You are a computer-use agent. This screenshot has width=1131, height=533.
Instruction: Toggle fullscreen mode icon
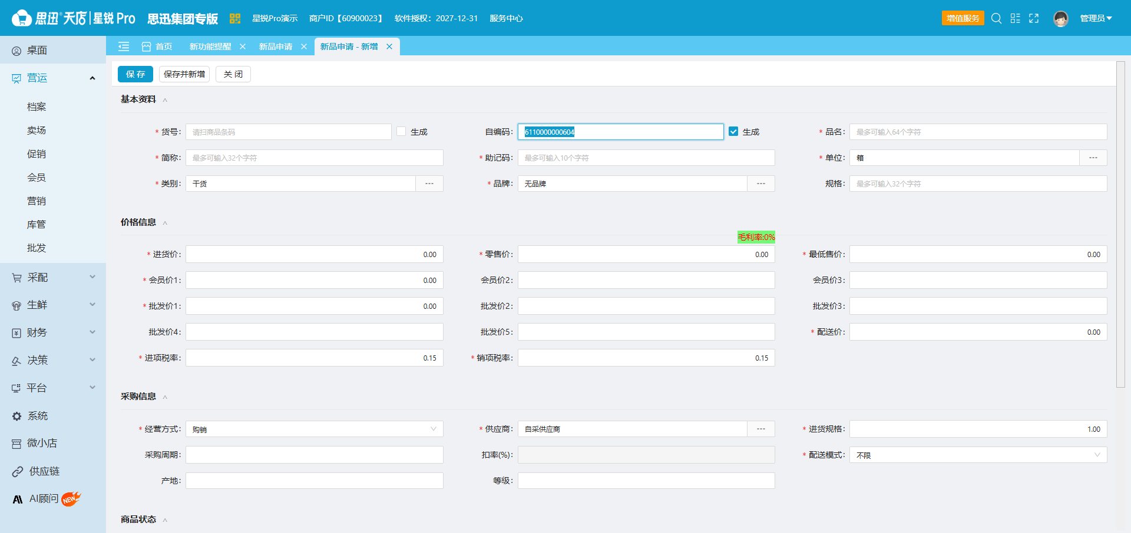pyautogui.click(x=1034, y=18)
